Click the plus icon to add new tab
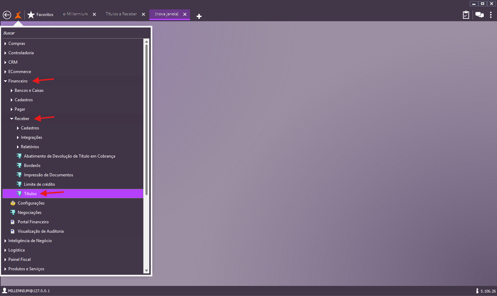 pos(199,16)
